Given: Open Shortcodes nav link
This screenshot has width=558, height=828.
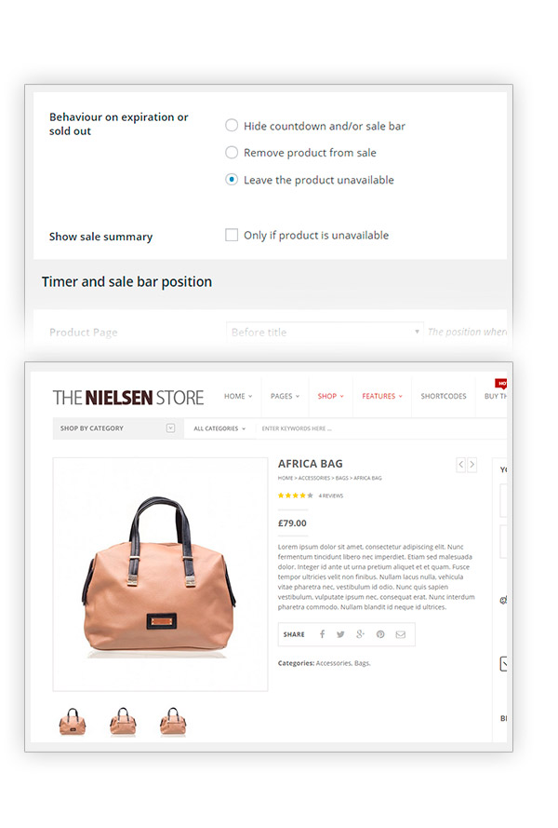Looking at the screenshot, I should click(x=444, y=397).
